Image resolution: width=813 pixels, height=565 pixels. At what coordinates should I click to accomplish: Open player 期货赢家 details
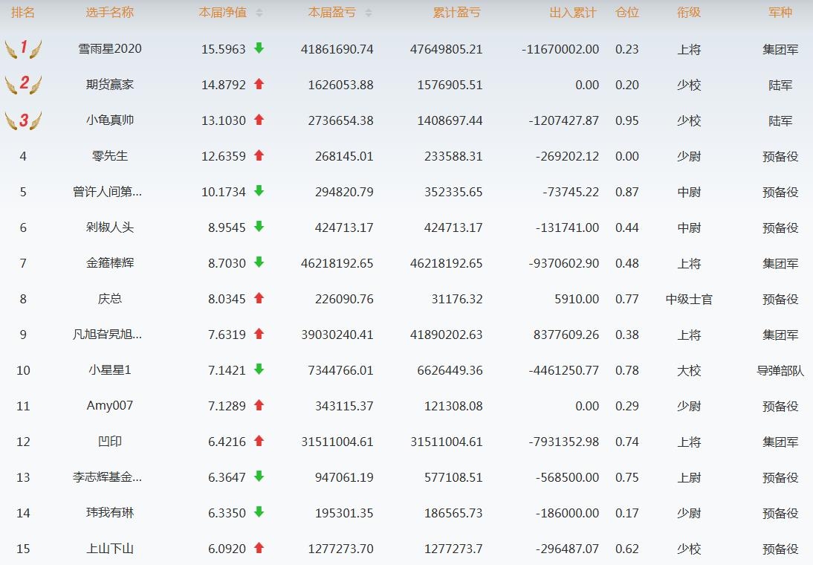[x=110, y=85]
